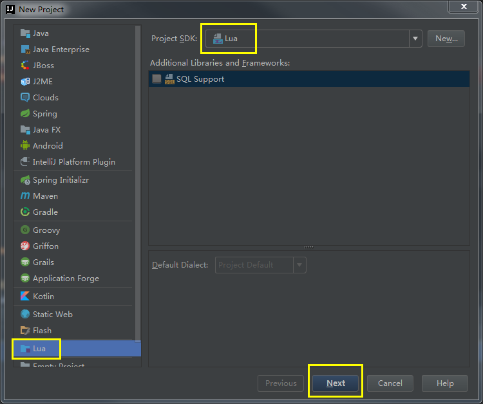Select the SQL Support row text
This screenshot has width=483, height=404.
200,79
